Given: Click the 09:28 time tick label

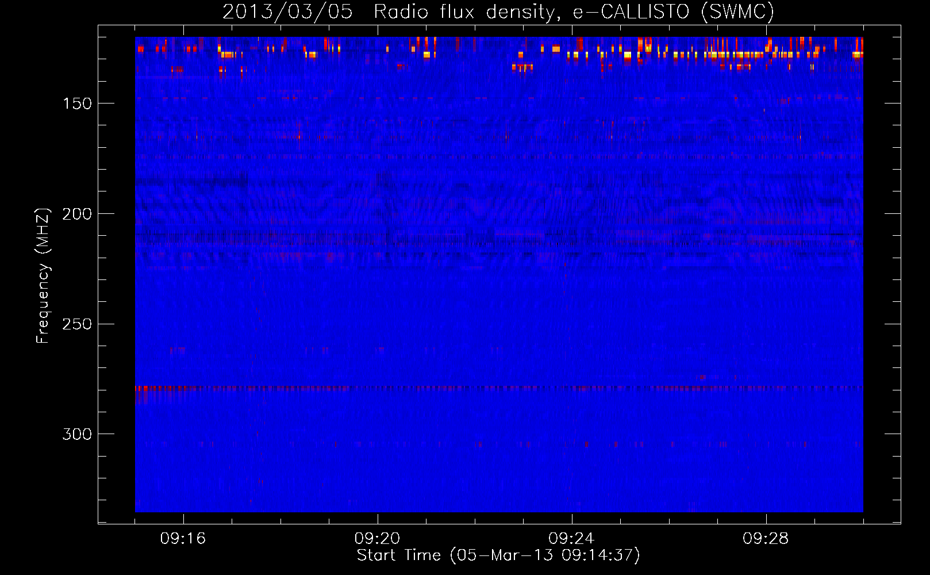Looking at the screenshot, I should (766, 539).
